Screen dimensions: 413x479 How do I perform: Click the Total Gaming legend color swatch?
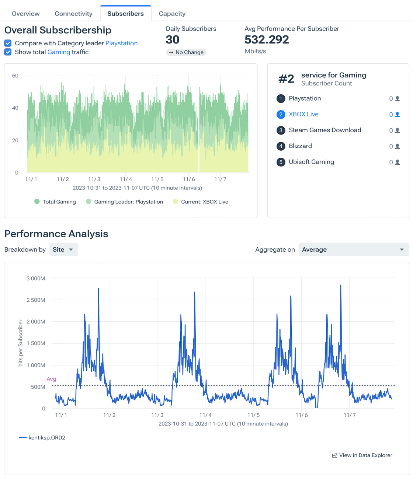37,202
